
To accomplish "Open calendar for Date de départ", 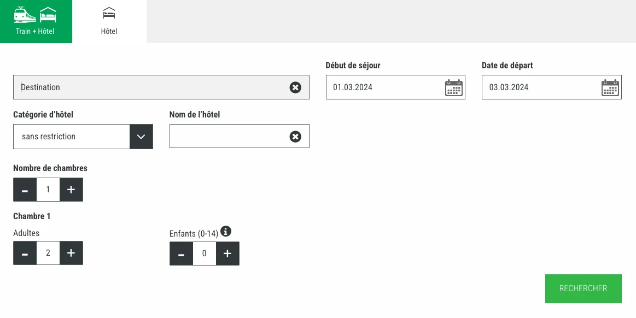I will pyautogui.click(x=610, y=87).
